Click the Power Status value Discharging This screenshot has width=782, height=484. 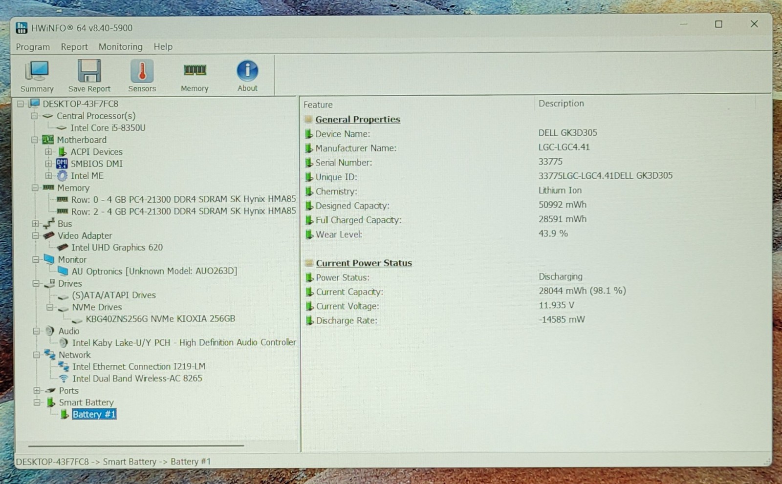coord(561,276)
